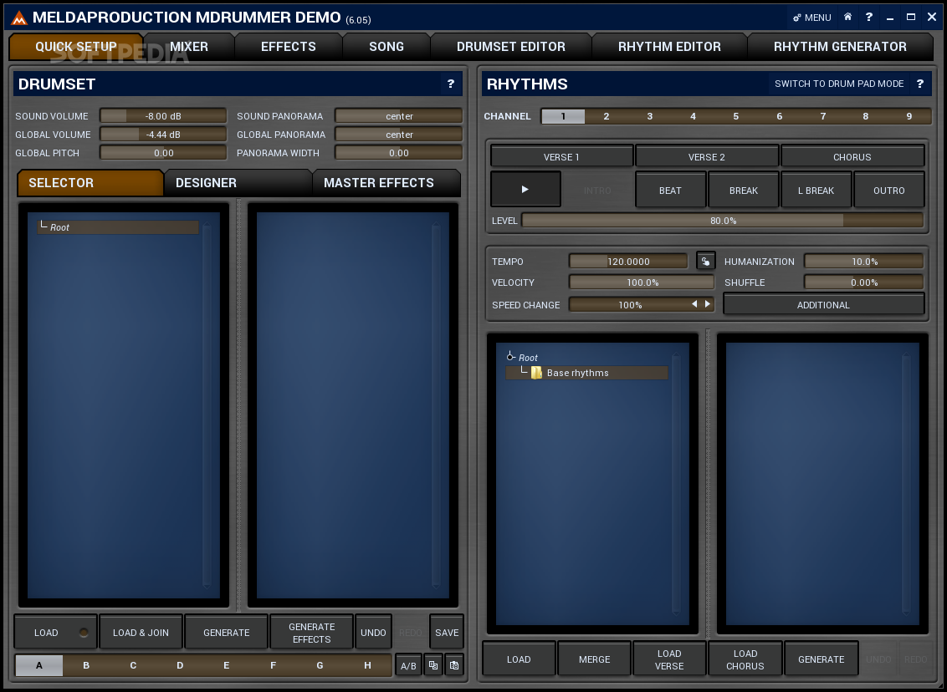Trigger the Chorus button

tap(852, 157)
